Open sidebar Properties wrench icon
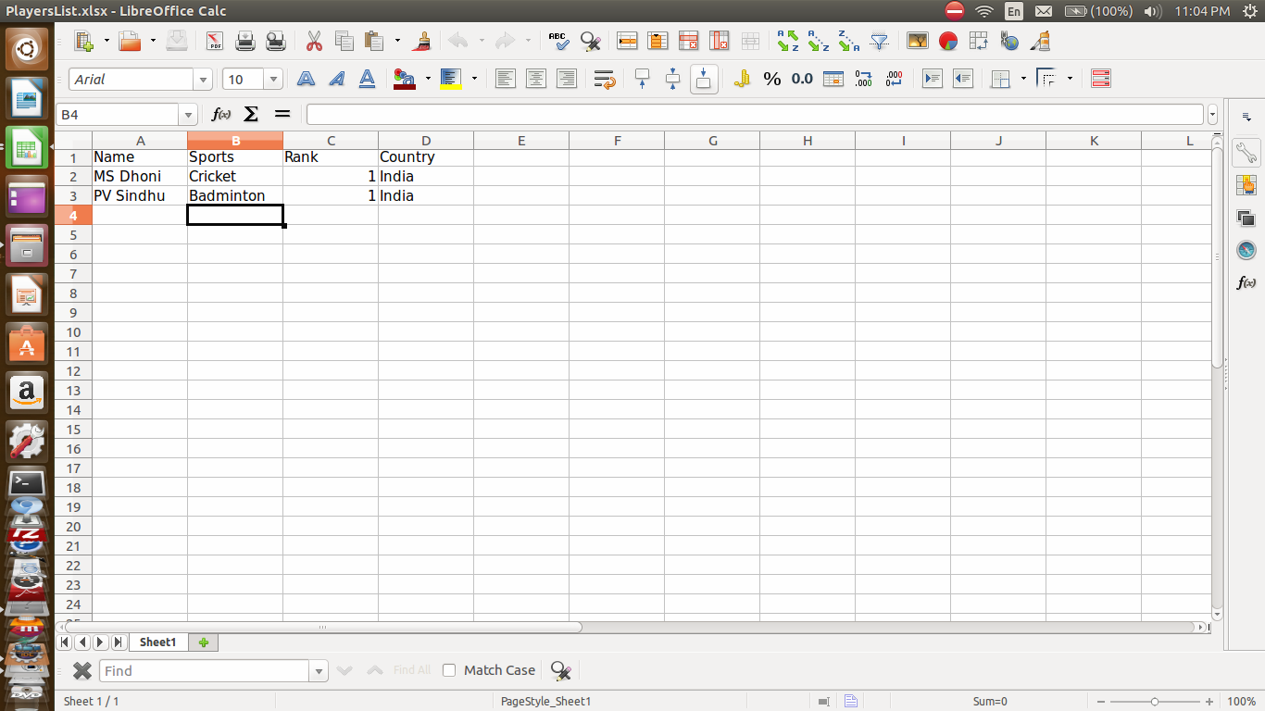This screenshot has width=1265, height=711. point(1246,152)
